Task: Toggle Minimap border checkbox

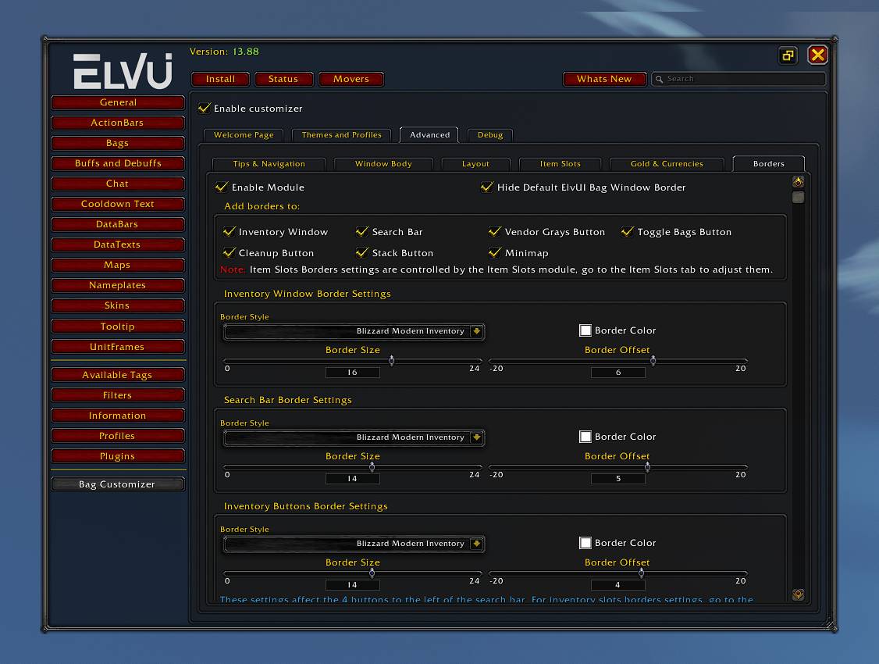Action: pos(495,253)
